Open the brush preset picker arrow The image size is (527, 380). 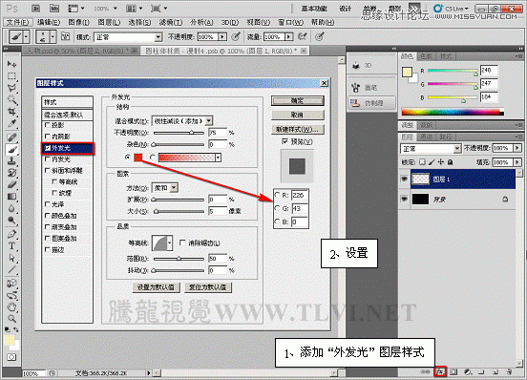click(x=53, y=36)
